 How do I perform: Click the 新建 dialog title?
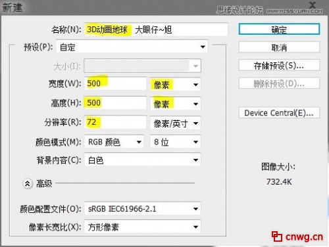click(x=13, y=8)
